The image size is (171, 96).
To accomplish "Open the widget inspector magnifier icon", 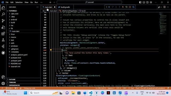I will pos(133,7).
